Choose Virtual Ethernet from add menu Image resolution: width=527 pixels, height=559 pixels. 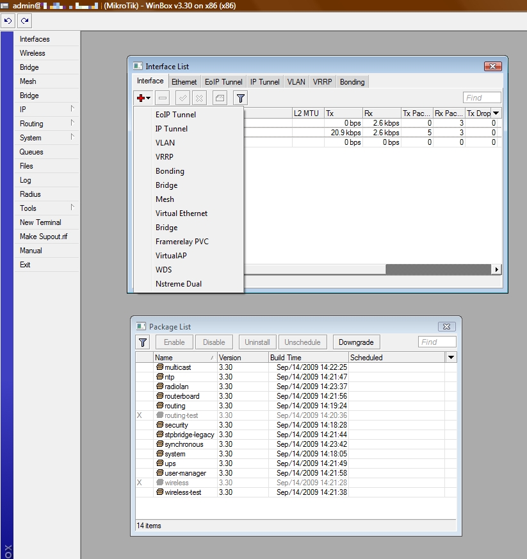tap(189, 213)
